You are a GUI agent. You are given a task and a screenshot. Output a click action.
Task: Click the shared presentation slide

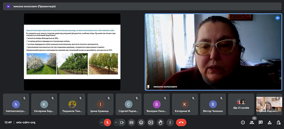[72, 52]
